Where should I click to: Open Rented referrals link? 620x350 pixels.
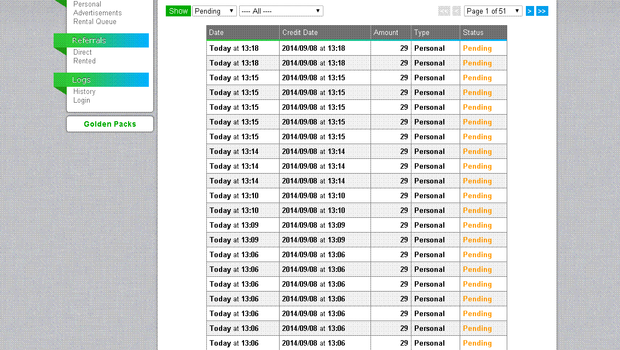84,61
